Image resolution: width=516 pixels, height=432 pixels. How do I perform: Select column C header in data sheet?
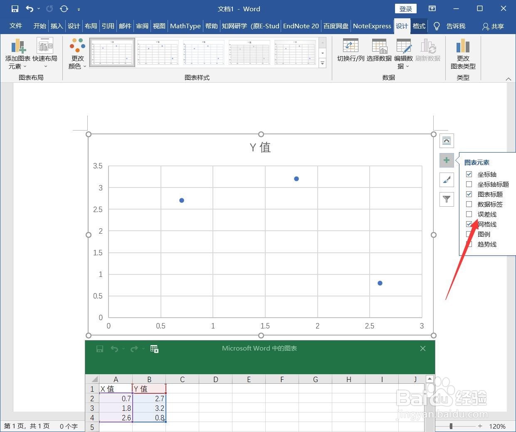click(182, 379)
